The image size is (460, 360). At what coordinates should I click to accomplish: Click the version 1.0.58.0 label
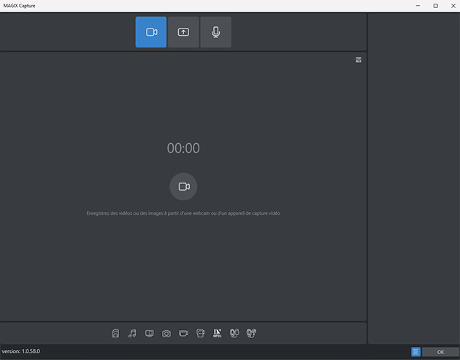pos(21,351)
